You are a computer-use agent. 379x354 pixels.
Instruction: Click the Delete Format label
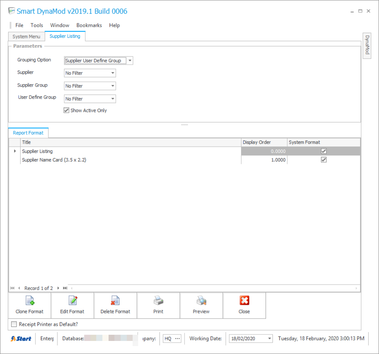click(x=115, y=311)
